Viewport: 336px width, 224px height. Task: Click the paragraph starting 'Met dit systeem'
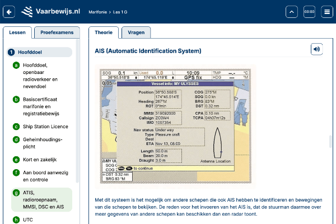pos(208,207)
